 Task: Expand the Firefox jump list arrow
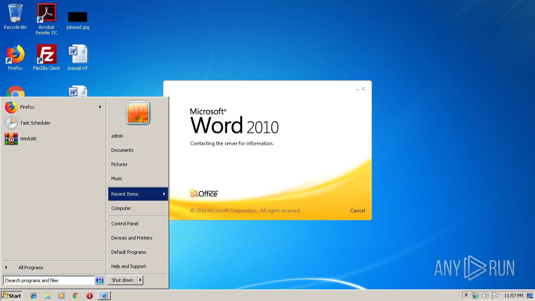coord(100,107)
